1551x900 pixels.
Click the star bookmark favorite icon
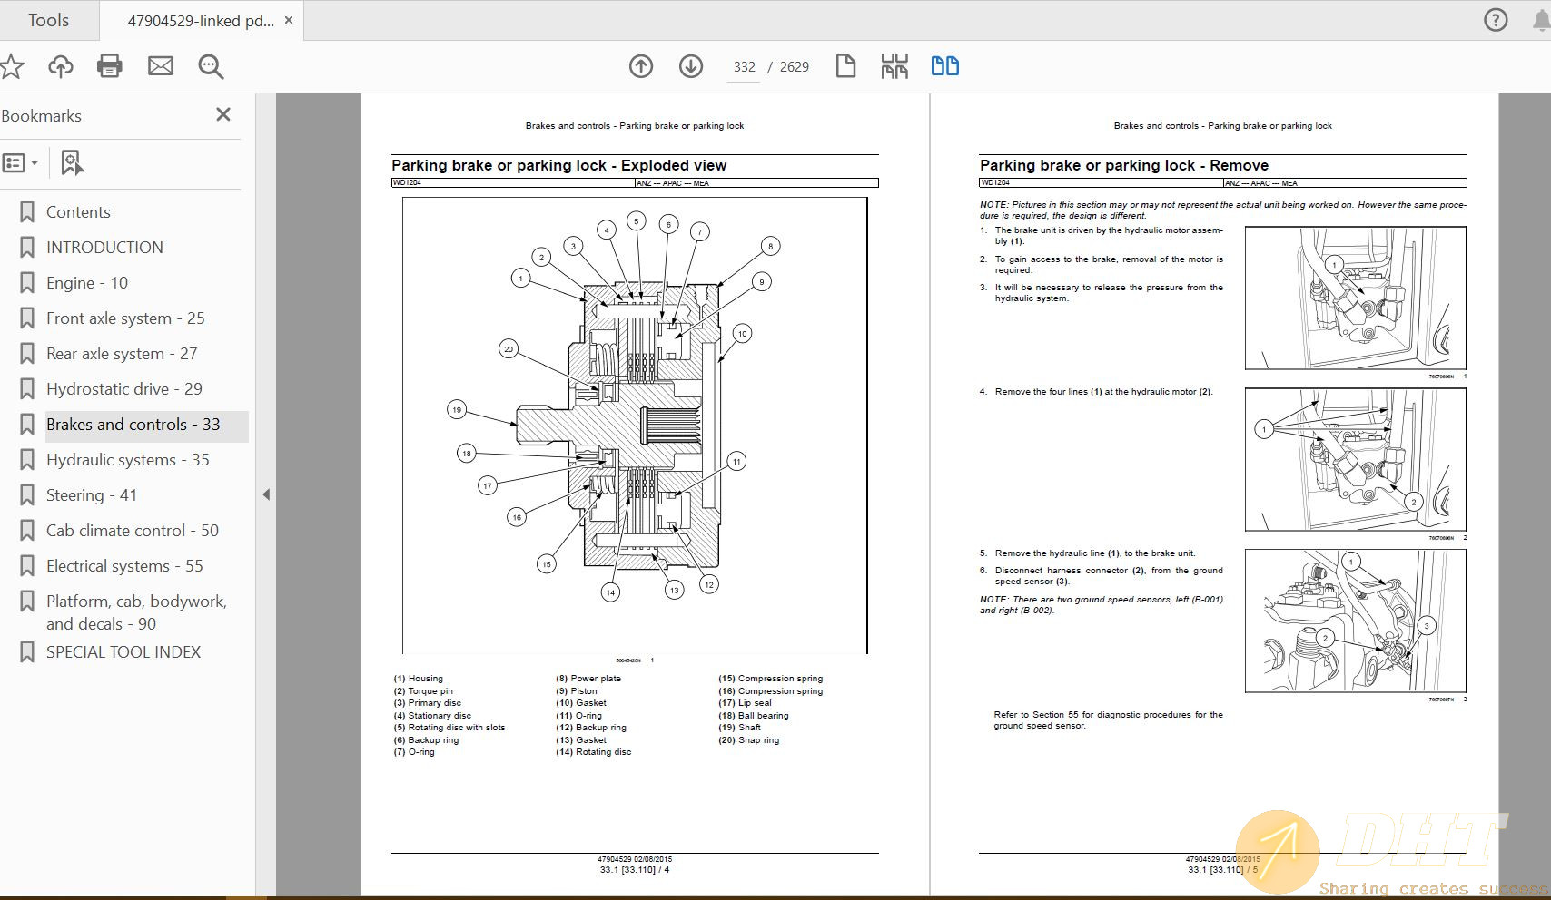[12, 65]
